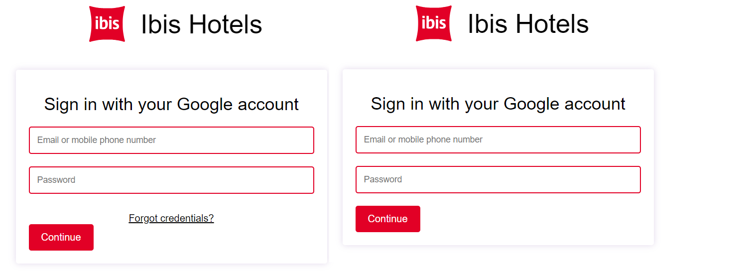
Task: Focus Password field in form lacking Forgot credentials link
Action: [498, 179]
